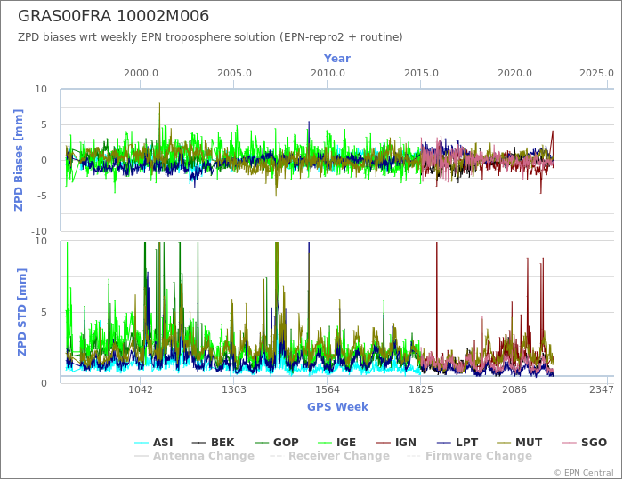Click the 2015.0 year tick label

[x=421, y=74]
